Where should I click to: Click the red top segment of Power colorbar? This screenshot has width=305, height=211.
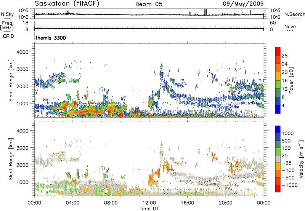278,51
